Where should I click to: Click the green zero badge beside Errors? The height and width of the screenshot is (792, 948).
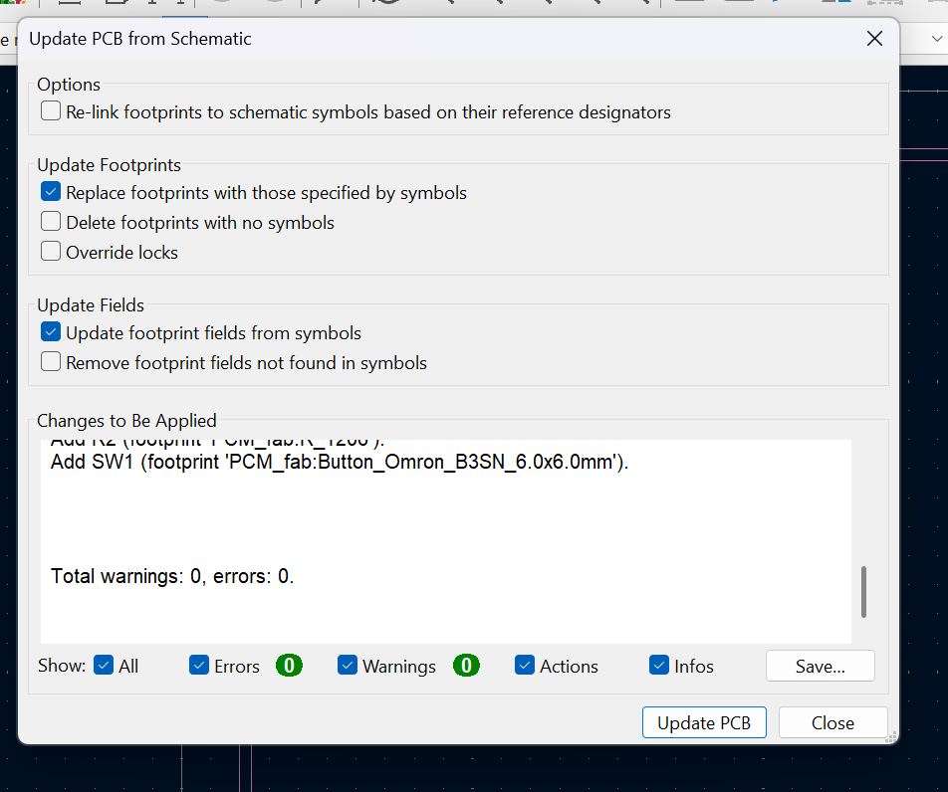point(289,666)
